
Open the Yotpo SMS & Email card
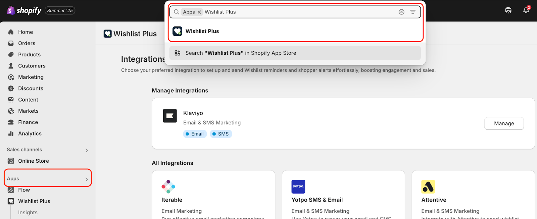343,195
